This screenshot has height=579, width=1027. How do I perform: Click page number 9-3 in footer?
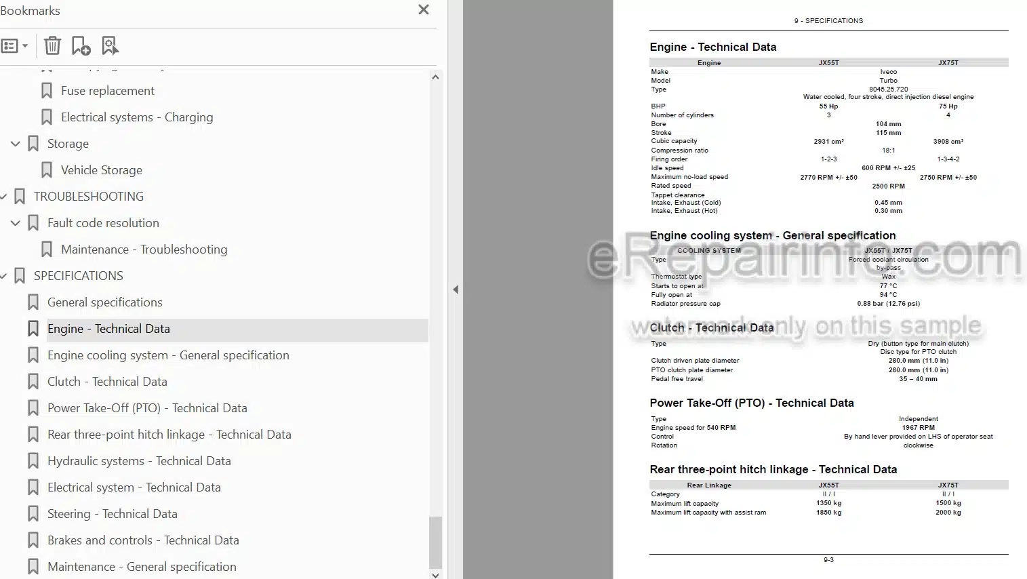[828, 560]
